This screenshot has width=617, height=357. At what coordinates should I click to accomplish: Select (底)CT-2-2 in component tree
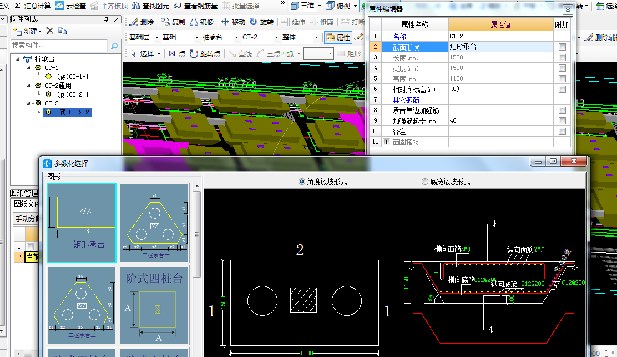pyautogui.click(x=73, y=112)
